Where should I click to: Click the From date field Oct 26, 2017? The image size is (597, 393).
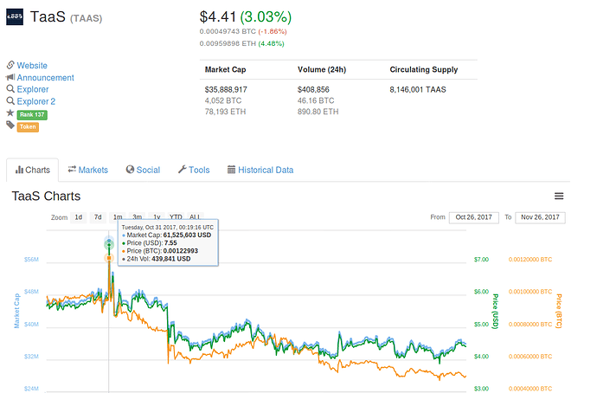(x=473, y=217)
